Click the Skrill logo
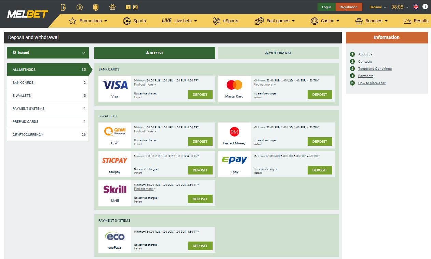Image resolution: width=431 pixels, height=259 pixels. [x=115, y=189]
